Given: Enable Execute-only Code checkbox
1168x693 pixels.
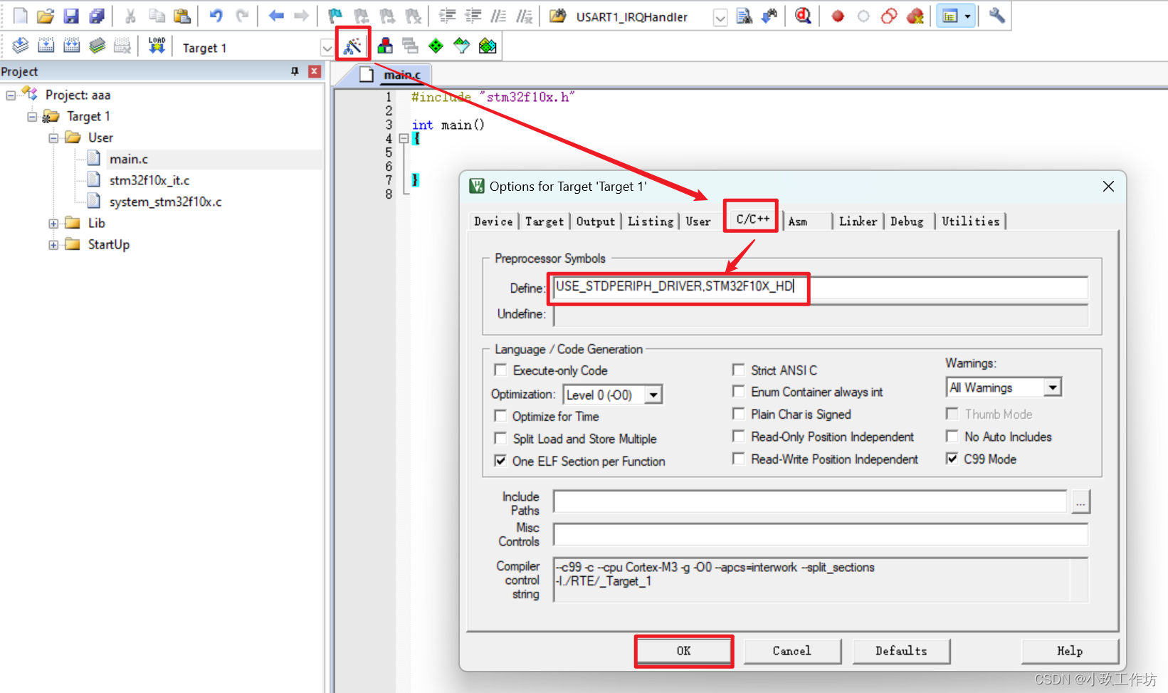Looking at the screenshot, I should 500,370.
